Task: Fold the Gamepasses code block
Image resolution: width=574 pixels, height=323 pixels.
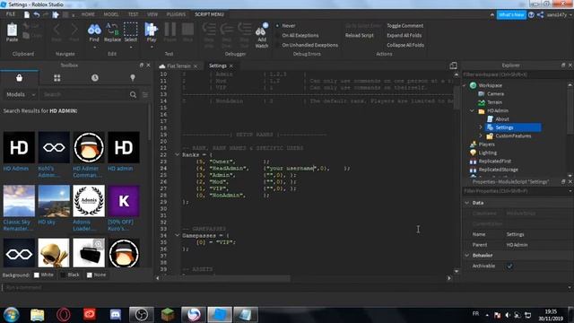Action: point(177,235)
